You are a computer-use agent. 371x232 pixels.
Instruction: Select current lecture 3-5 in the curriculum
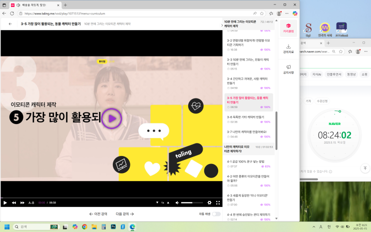pos(249,102)
